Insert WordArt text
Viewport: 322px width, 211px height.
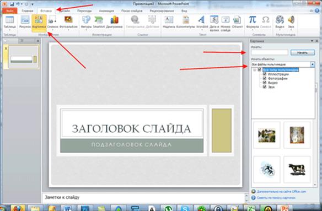pyautogui.click(x=202, y=23)
